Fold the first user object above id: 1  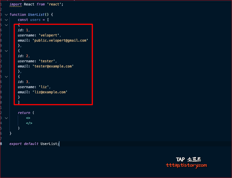point(6,25)
